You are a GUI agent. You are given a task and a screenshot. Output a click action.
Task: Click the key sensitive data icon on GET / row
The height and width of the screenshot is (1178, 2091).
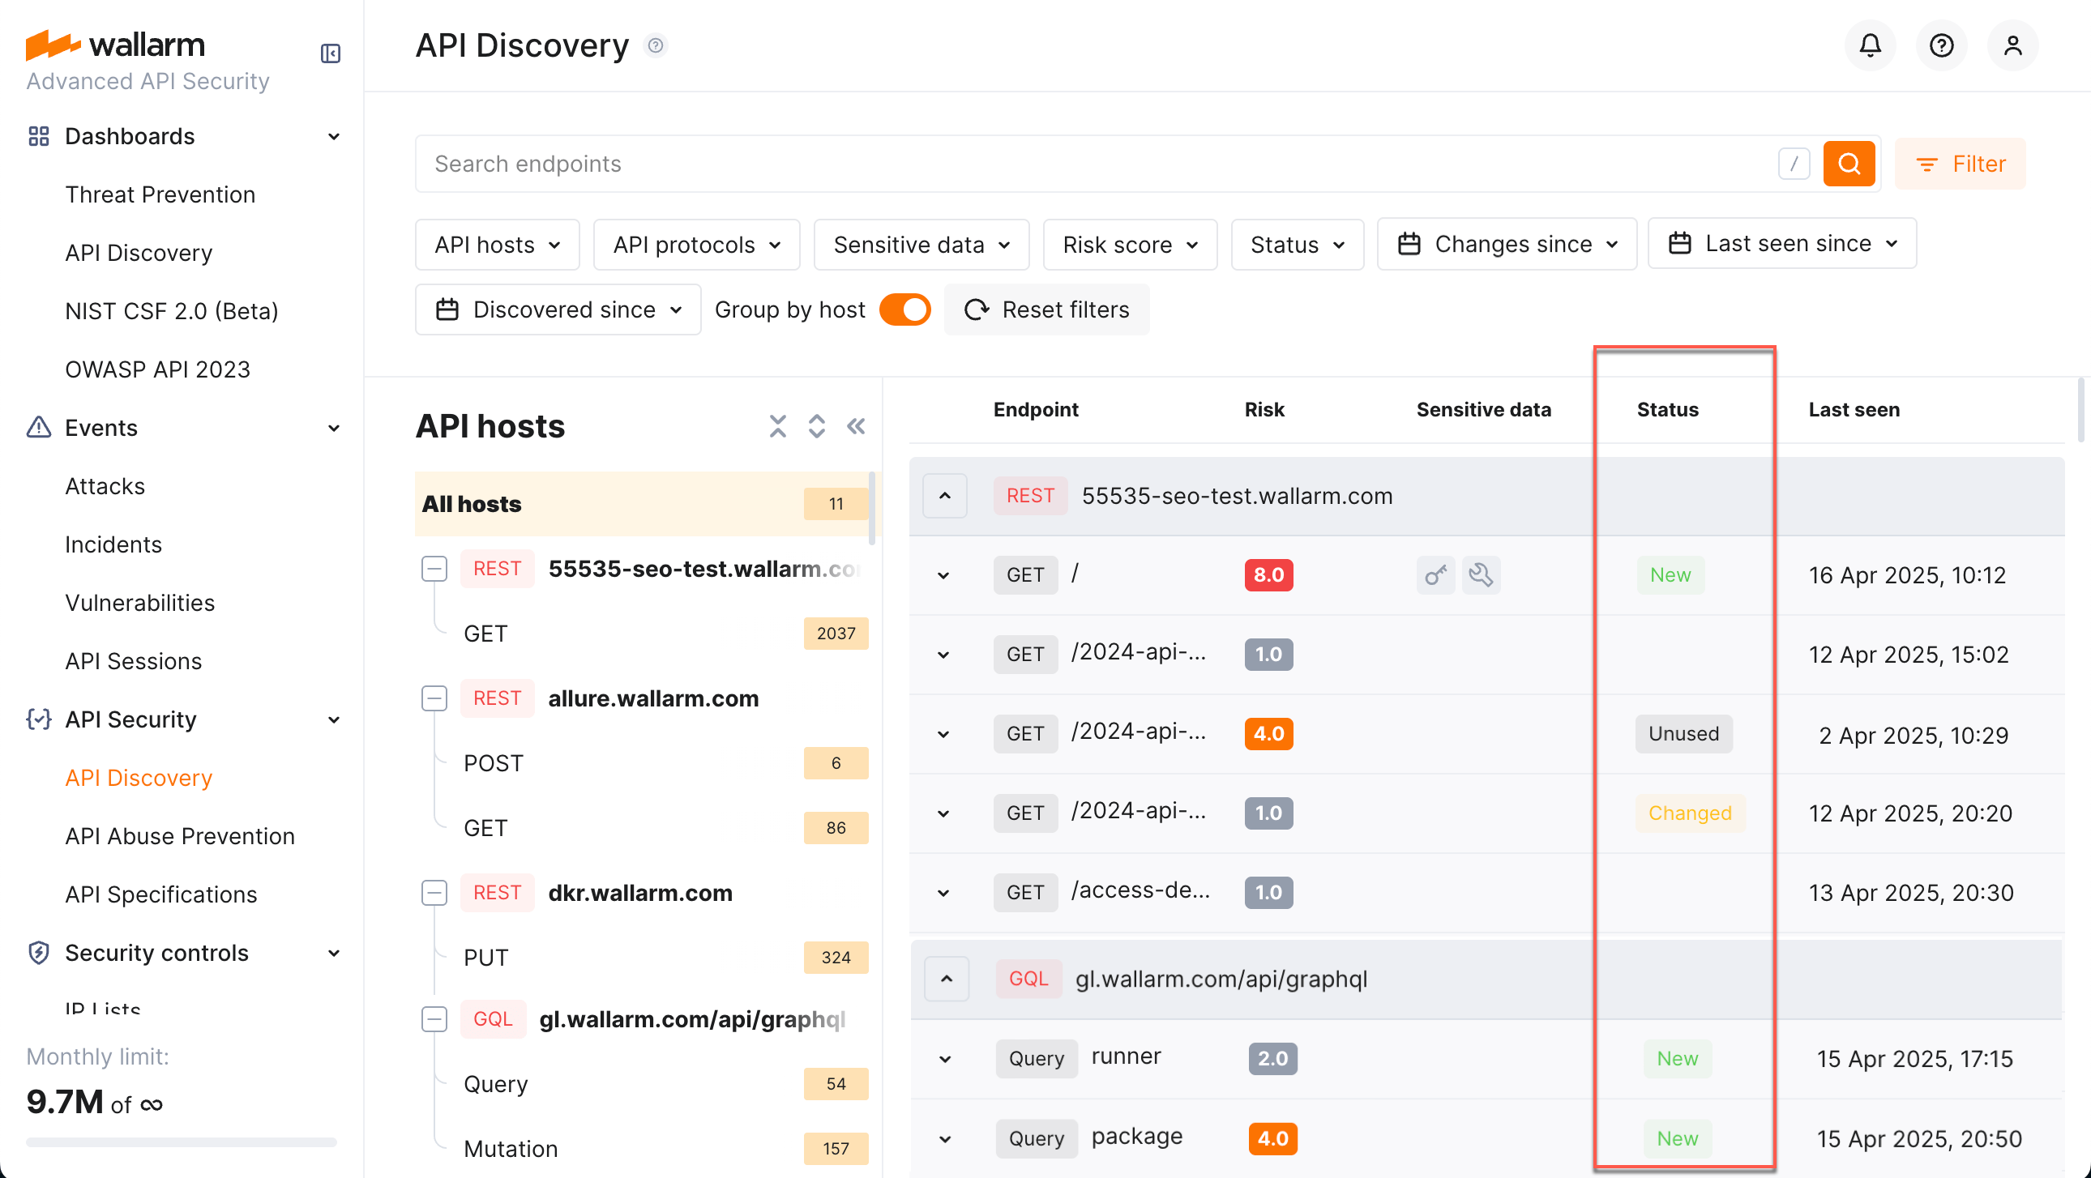tap(1435, 574)
